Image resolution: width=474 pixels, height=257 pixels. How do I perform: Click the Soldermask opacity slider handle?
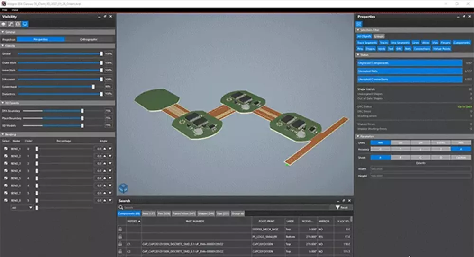(x=93, y=87)
